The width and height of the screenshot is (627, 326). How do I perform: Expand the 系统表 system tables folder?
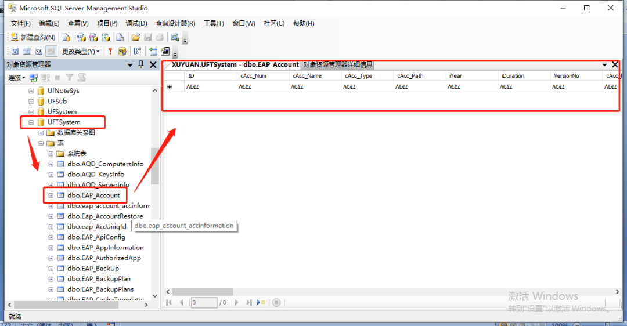(51, 154)
